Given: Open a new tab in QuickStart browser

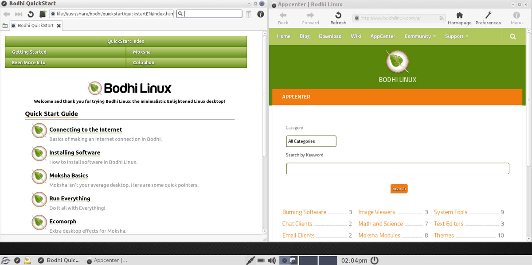Looking at the screenshot, I should (5, 26).
